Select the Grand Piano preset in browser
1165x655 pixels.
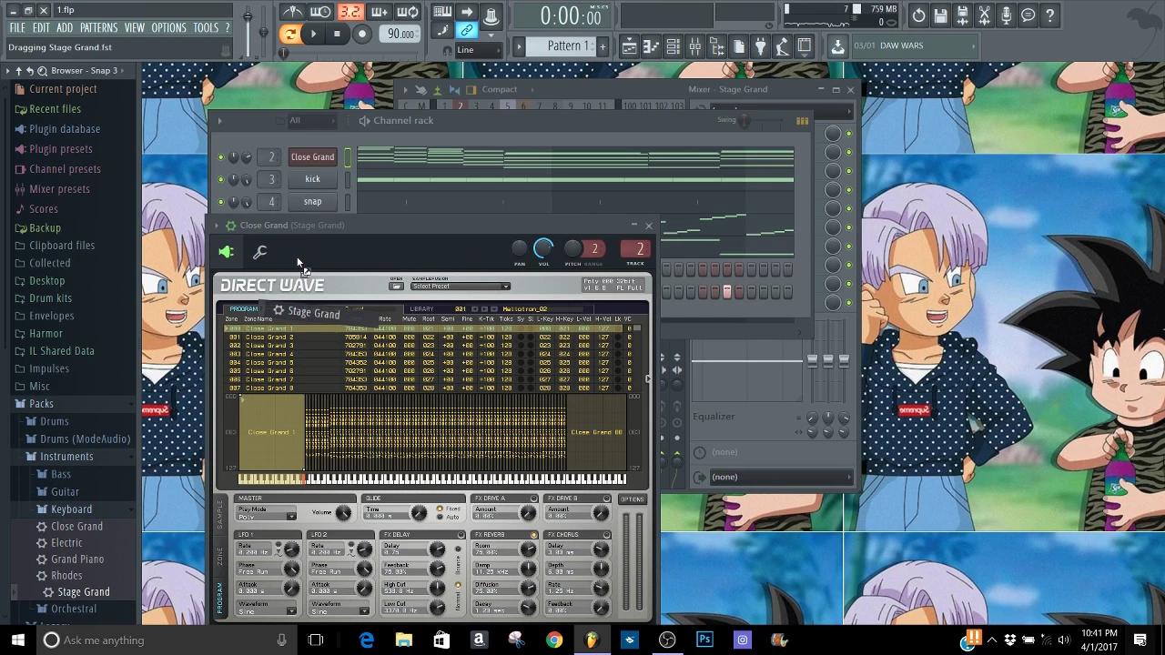point(77,559)
